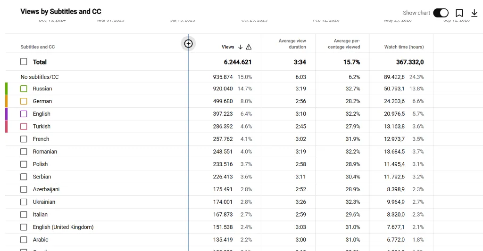
Task: Click the add metric plus icon
Action: (x=188, y=44)
